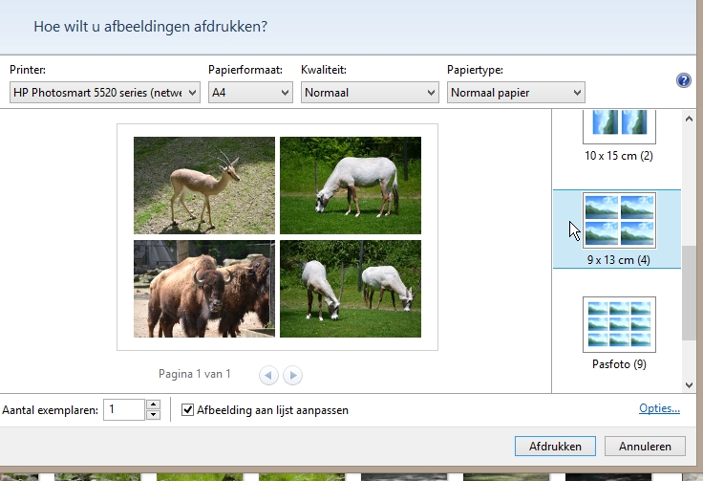Click the Afdrukken button
Screen dimensions: 703x481
coord(555,446)
